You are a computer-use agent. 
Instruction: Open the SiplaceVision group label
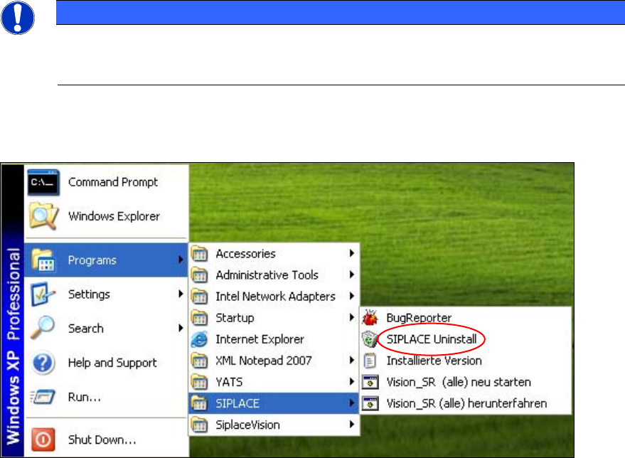(247, 425)
